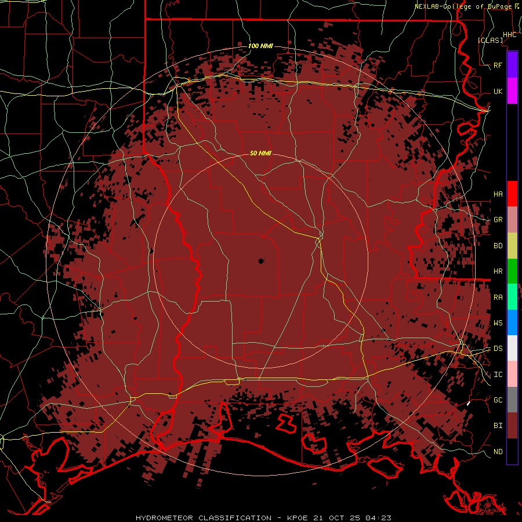Select the GC legend label
Viewport: 522px width, 522px height.
[498, 400]
